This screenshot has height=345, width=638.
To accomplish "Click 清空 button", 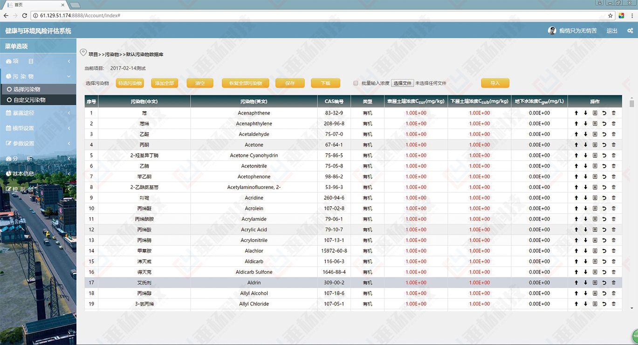I will (200, 83).
